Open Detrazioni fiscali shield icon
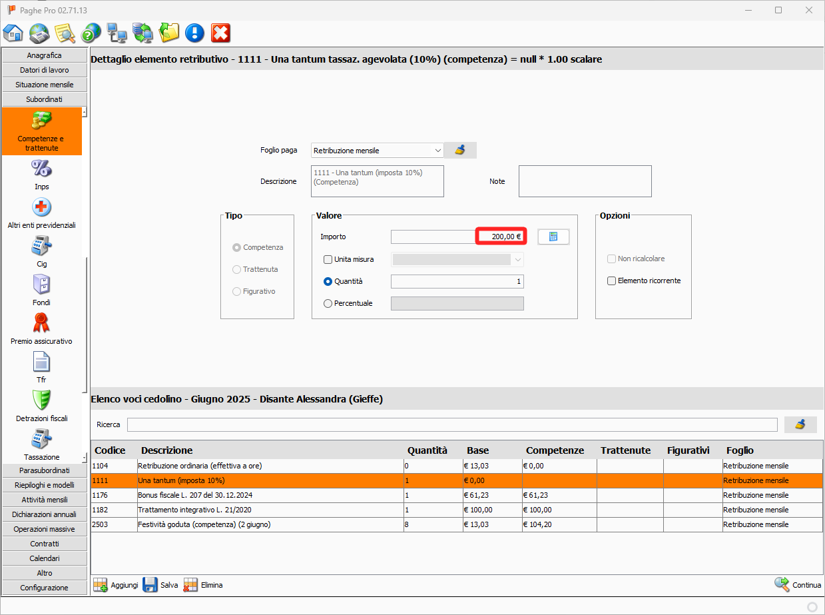 point(42,400)
